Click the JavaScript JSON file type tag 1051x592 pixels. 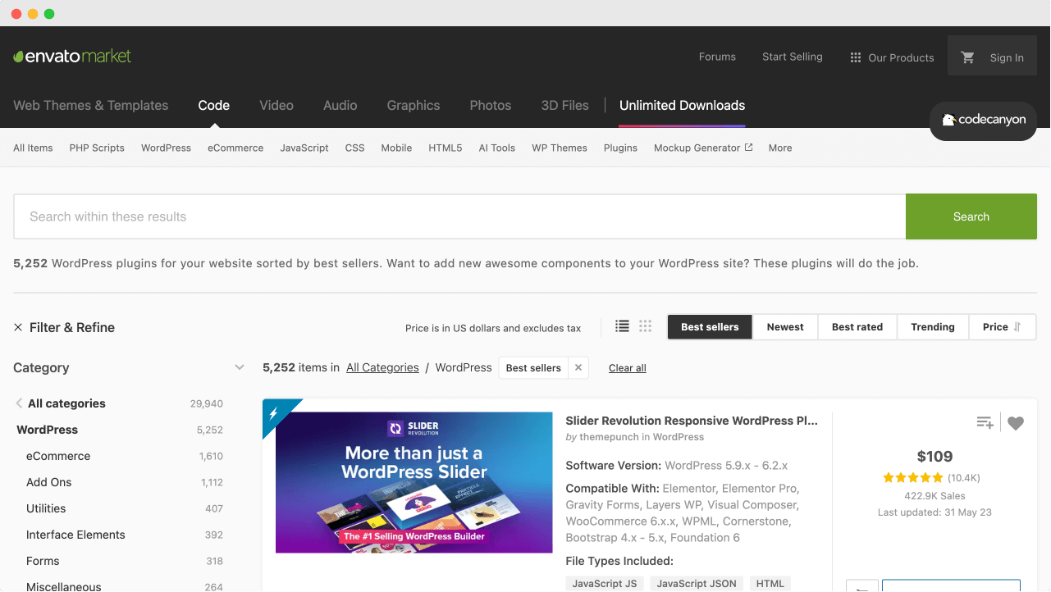[x=697, y=584]
